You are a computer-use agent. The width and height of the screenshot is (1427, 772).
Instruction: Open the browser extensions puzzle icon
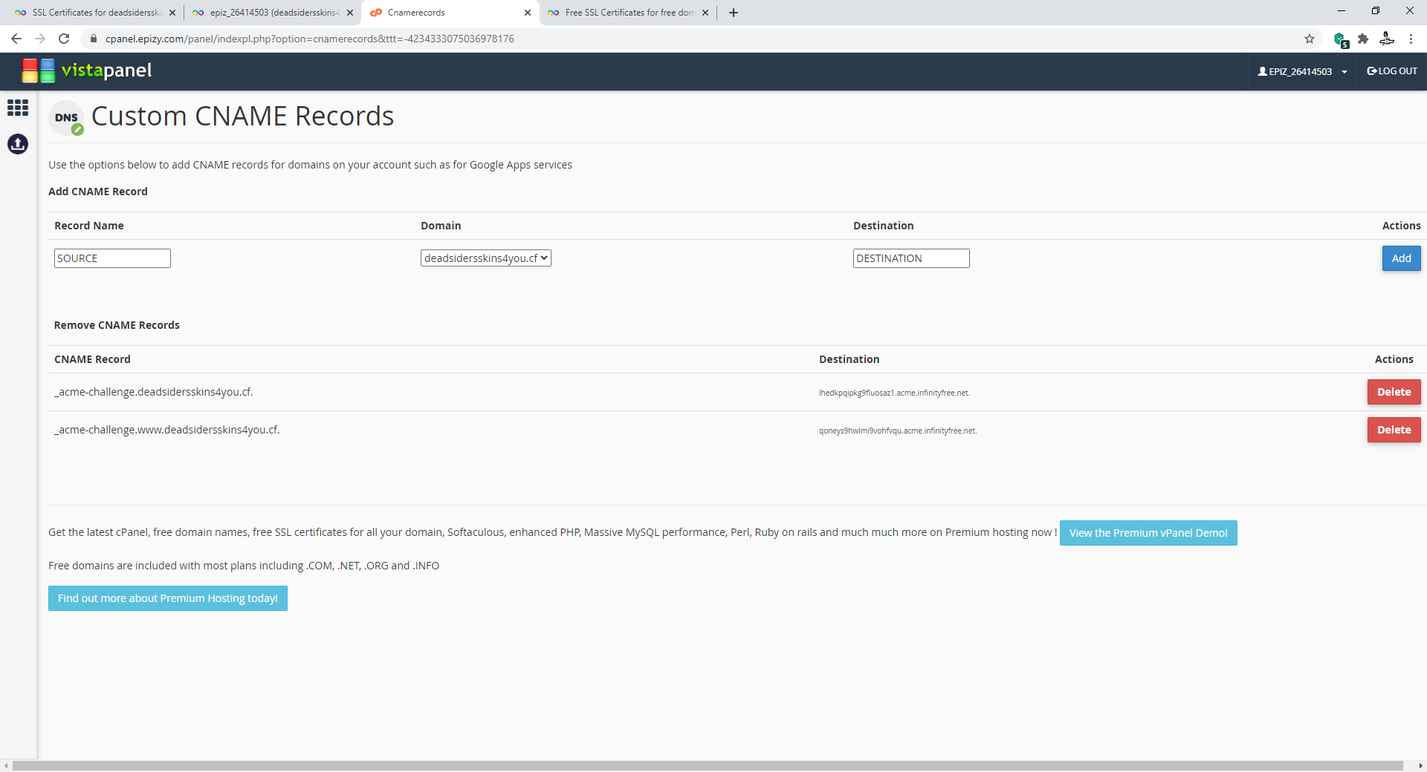[1363, 39]
